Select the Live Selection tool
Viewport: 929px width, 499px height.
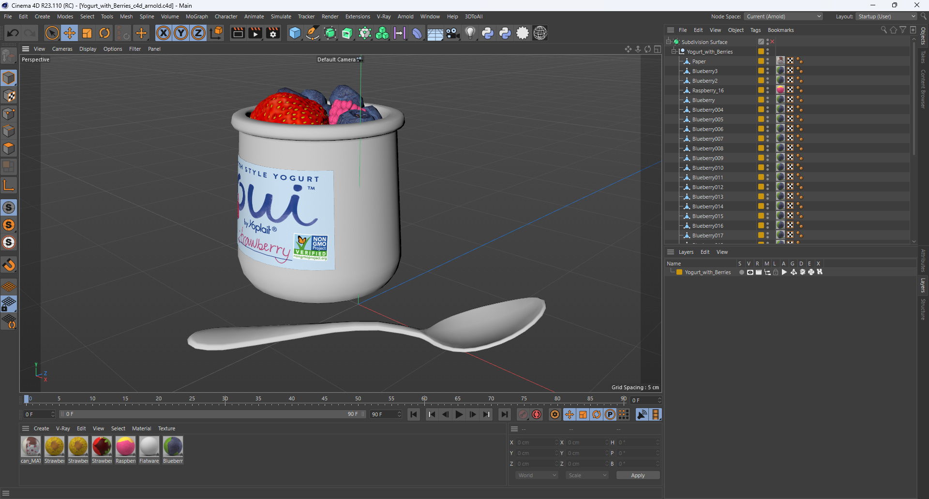[52, 33]
